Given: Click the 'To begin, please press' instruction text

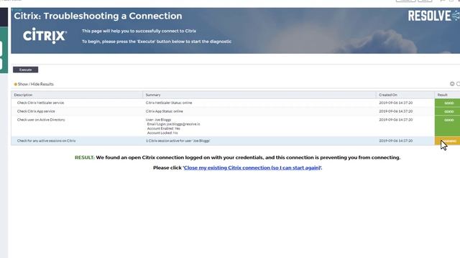Looking at the screenshot, I should [157, 42].
